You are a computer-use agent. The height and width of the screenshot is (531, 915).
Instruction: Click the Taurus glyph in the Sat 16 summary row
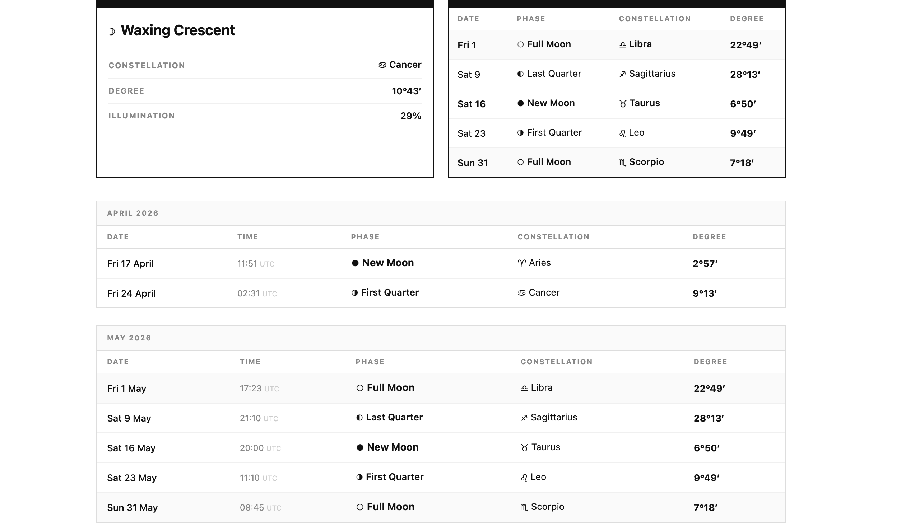(x=623, y=104)
